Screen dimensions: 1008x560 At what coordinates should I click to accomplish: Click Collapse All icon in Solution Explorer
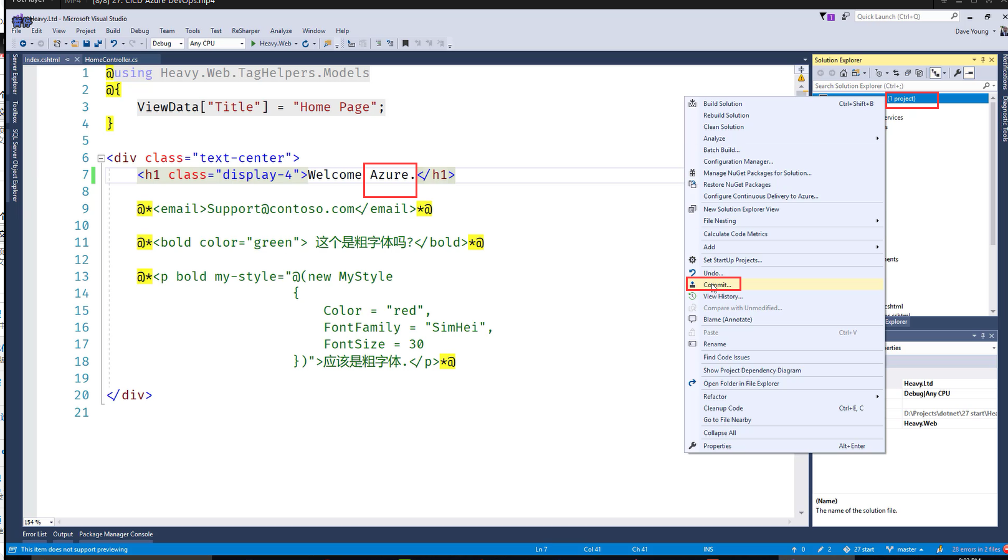[908, 73]
